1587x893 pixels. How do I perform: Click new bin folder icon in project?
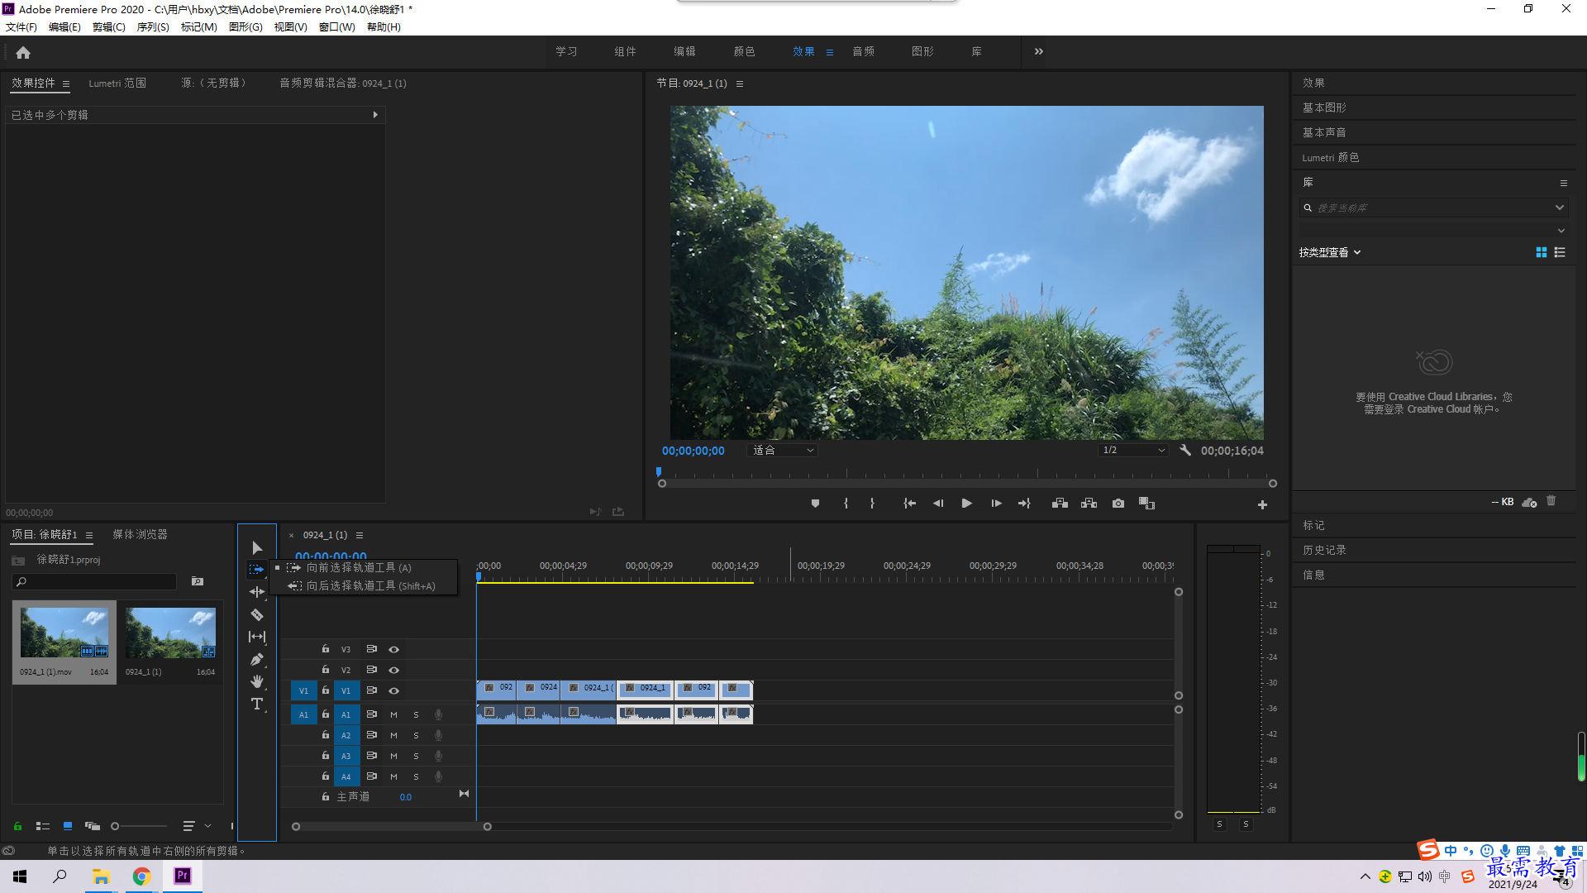click(x=198, y=581)
